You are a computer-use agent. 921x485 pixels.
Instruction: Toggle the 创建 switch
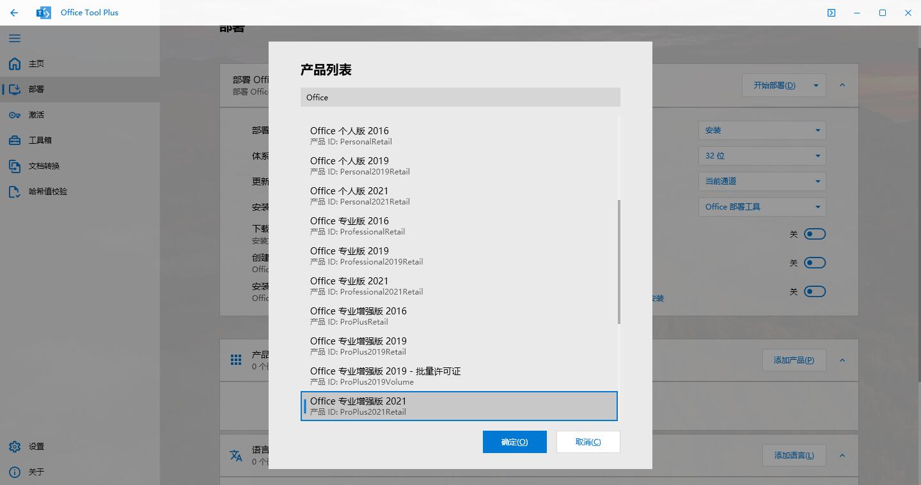coord(815,263)
